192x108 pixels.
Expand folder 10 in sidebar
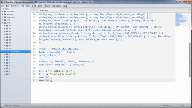pyautogui.click(x=5, y=26)
